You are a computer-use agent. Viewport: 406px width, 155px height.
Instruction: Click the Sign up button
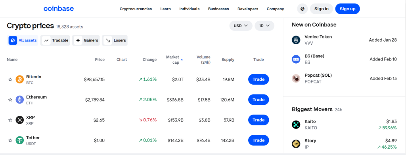click(347, 9)
